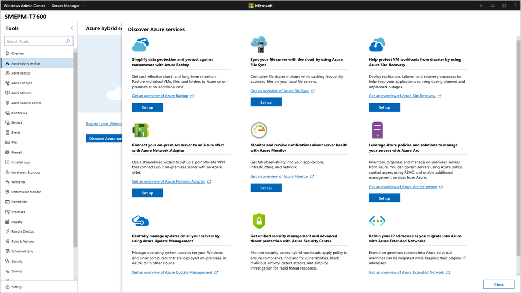Viewport: 521px width, 293px height.
Task: Click the Azure Security Center shield icon
Action: click(259, 221)
